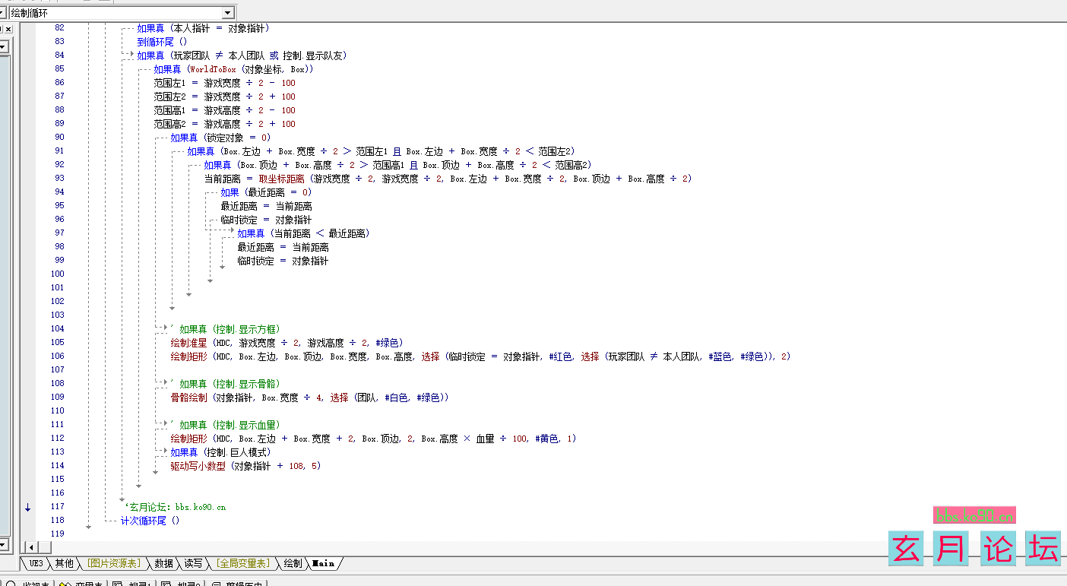Screen dimensions: 1067x586
Task: Click 如果真 (锁定对象 = 0) line
Action: point(220,138)
